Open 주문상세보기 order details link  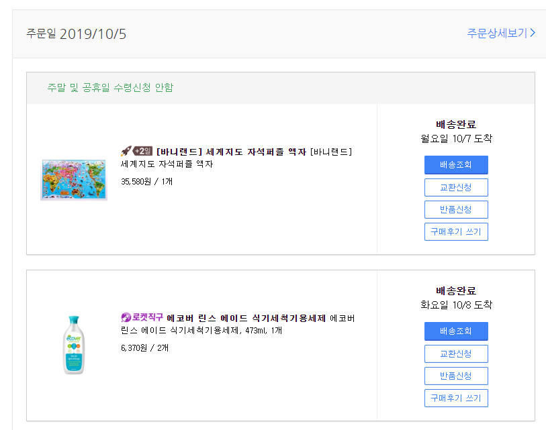[x=497, y=32]
